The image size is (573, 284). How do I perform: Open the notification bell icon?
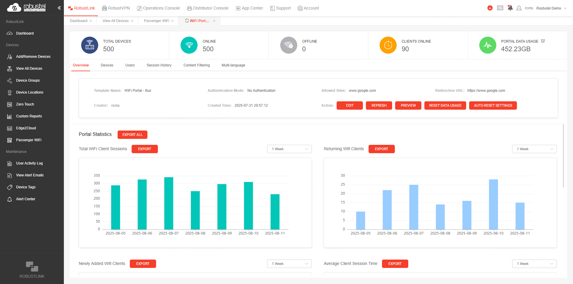click(510, 8)
